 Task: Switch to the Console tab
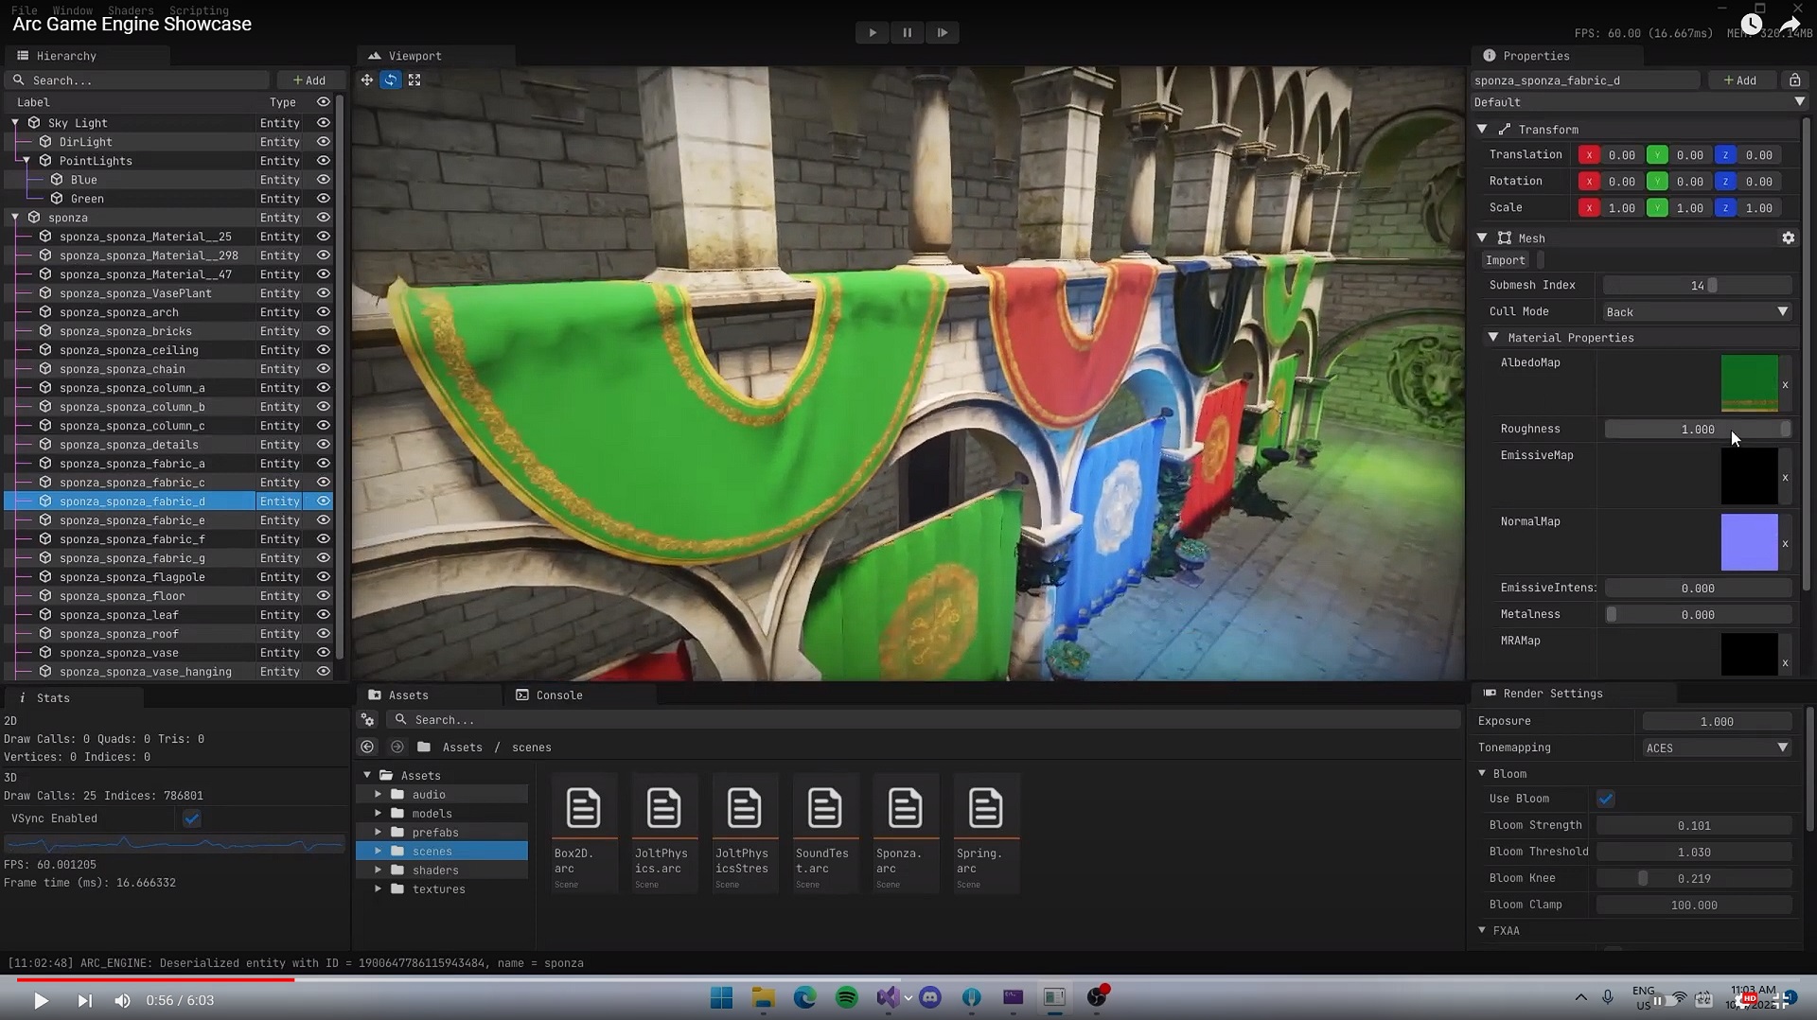[559, 694]
